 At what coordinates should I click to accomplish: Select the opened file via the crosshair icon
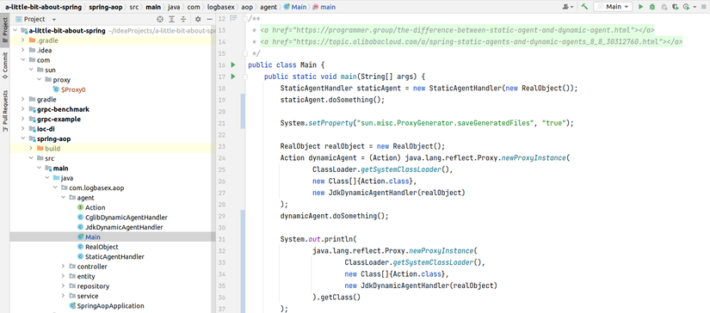click(159, 19)
